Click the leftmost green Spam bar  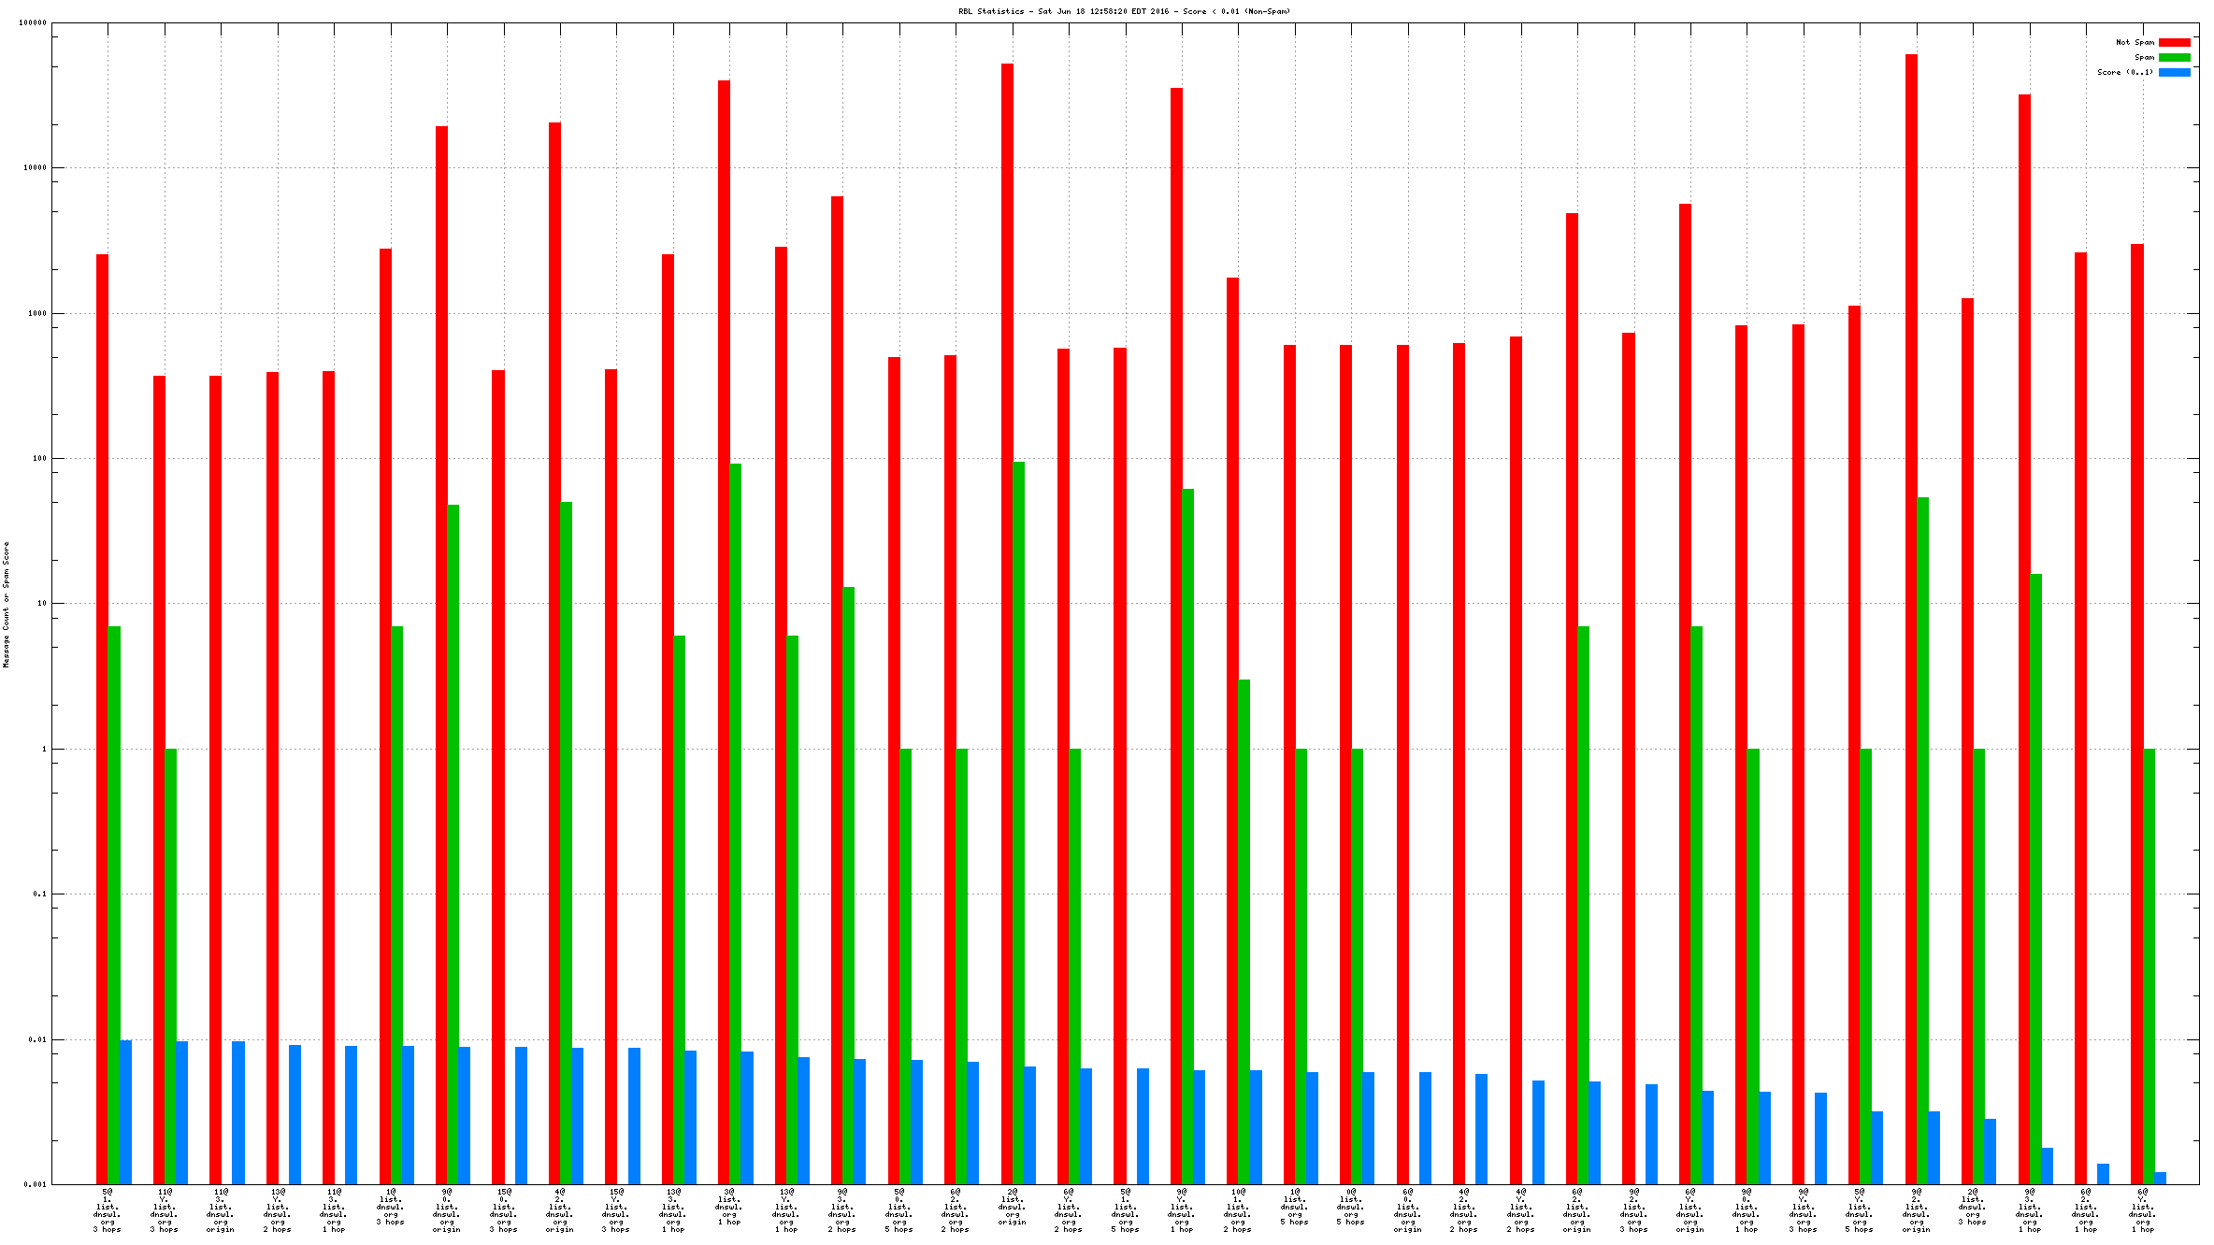[x=114, y=905]
